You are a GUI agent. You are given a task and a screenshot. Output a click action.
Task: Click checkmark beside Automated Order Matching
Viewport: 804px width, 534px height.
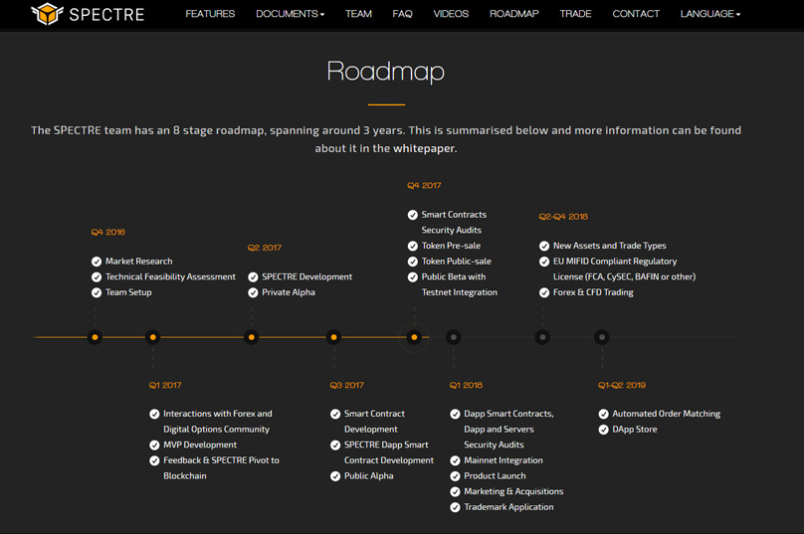[604, 414]
